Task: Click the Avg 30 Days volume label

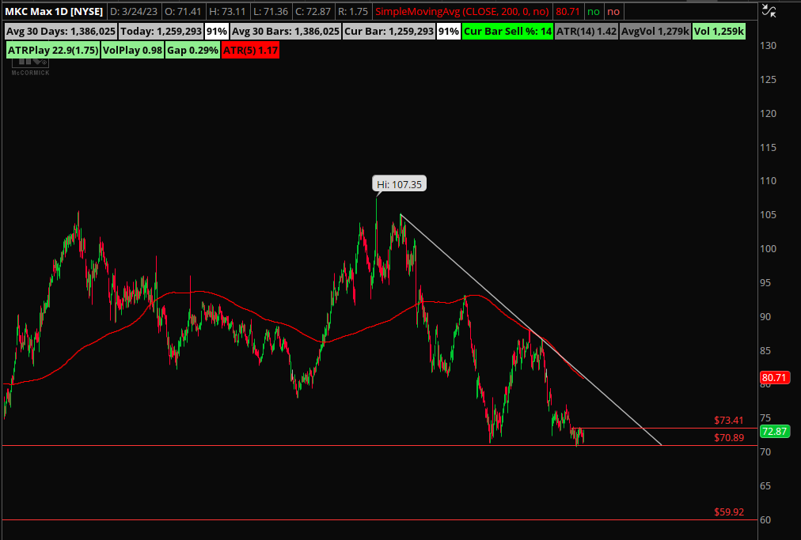Action: 62,31
